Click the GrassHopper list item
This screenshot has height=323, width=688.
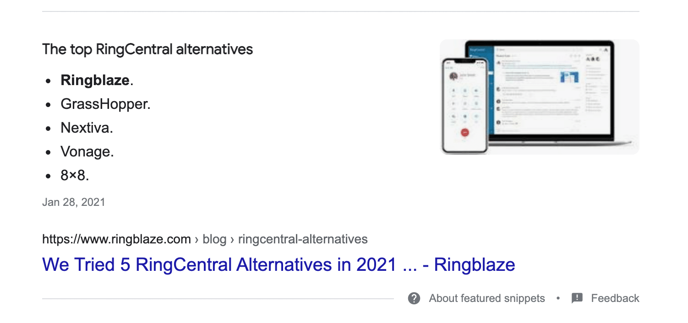point(105,104)
